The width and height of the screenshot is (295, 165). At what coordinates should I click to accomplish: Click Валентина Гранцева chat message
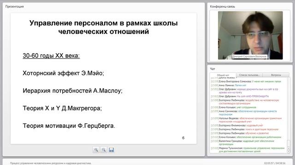(242, 143)
